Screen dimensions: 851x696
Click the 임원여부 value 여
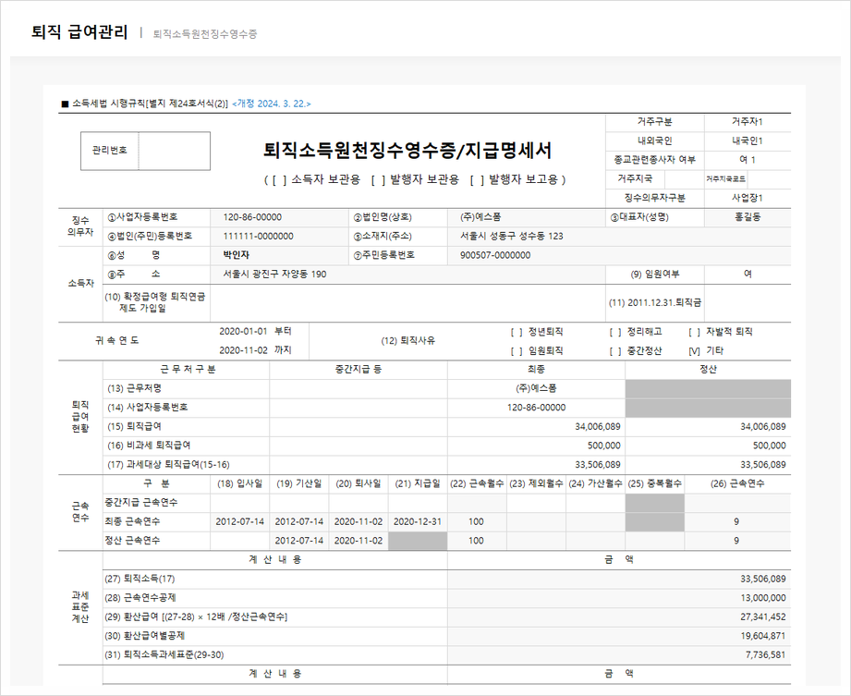(x=748, y=275)
